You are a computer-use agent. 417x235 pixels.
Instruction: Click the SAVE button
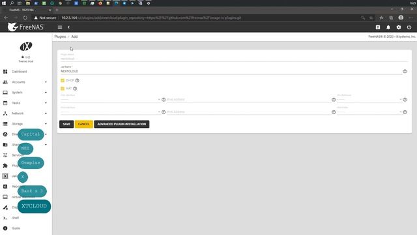click(66, 124)
